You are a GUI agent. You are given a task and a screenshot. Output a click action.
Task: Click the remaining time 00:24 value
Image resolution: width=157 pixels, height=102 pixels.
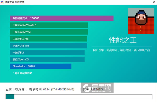(x=47, y=90)
